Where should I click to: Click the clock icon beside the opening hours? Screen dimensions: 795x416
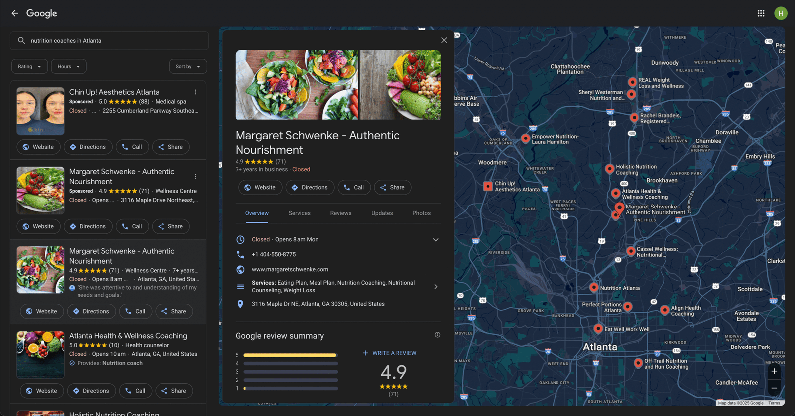pos(240,239)
